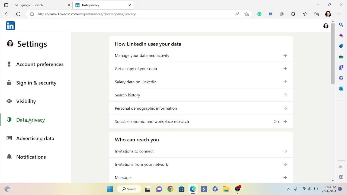Open the Extensions puzzle icon
This screenshot has width=347, height=195.
point(293,14)
